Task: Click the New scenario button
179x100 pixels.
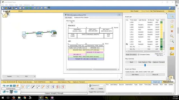Action: 92,89
